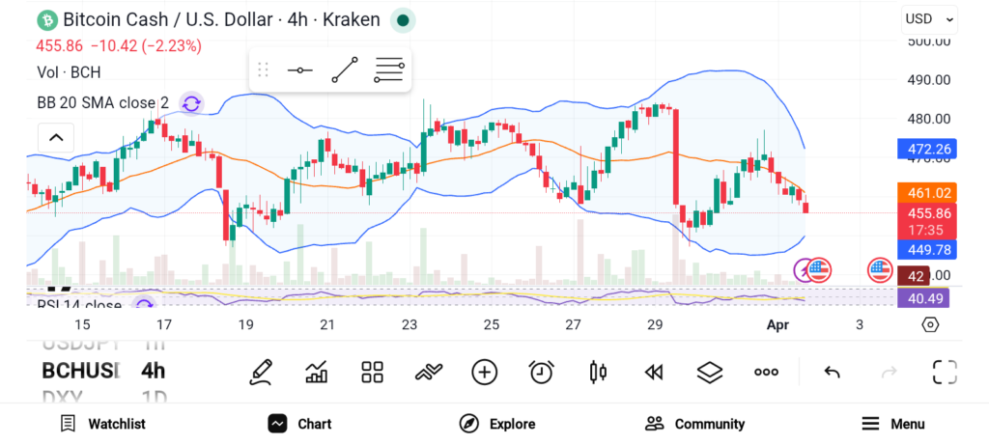
Task: Click the add symbol plus icon
Action: tap(484, 372)
